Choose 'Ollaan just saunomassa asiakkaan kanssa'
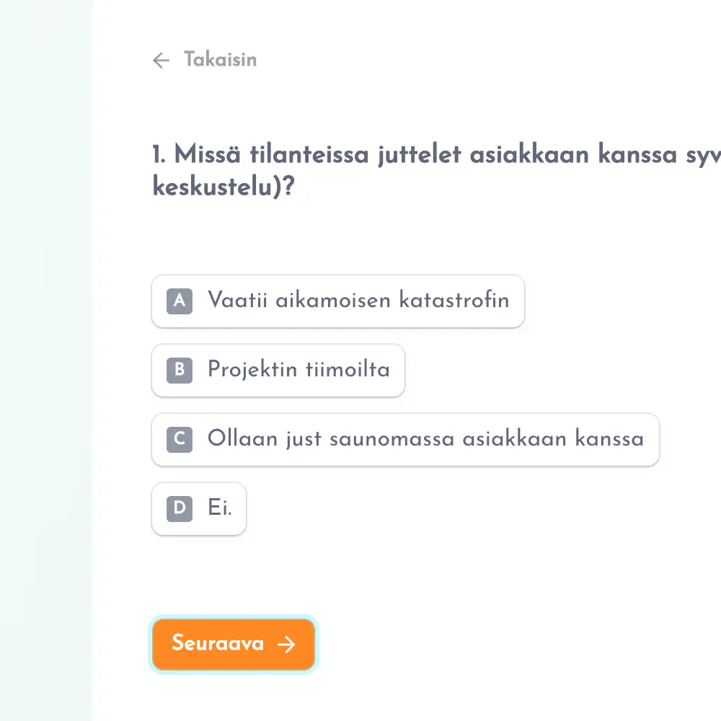This screenshot has height=721, width=721. click(x=405, y=439)
